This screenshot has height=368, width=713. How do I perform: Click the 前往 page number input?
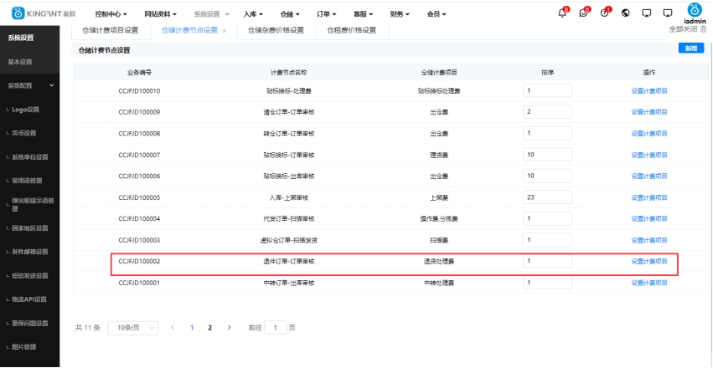coord(276,328)
